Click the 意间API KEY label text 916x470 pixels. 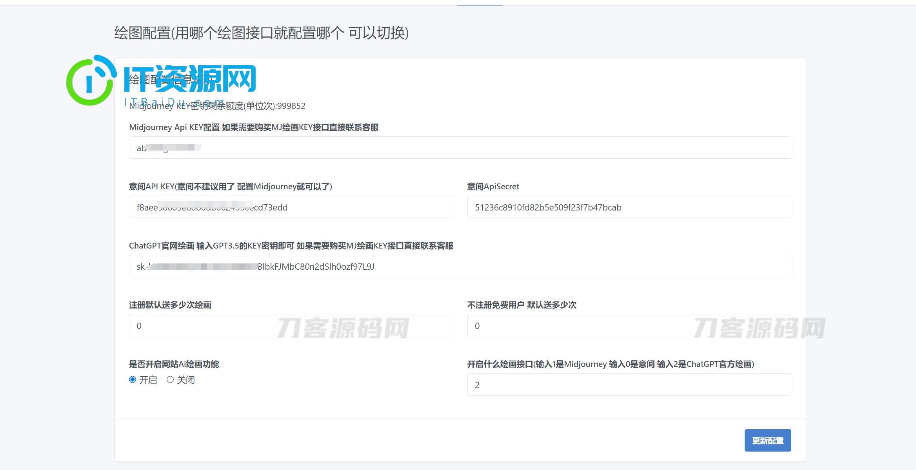(x=231, y=187)
